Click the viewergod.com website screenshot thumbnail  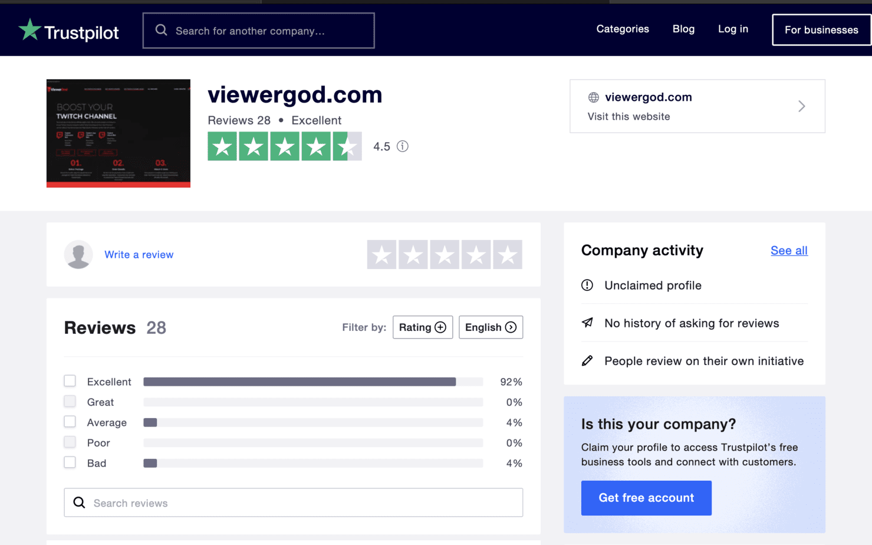pos(119,133)
